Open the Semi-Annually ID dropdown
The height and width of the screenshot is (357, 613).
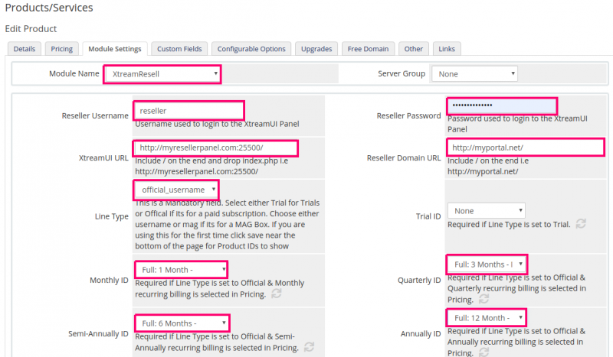pos(182,322)
